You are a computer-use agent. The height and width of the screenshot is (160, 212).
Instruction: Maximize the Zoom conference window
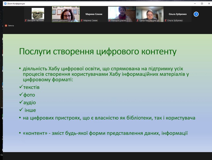click(x=202, y=4)
